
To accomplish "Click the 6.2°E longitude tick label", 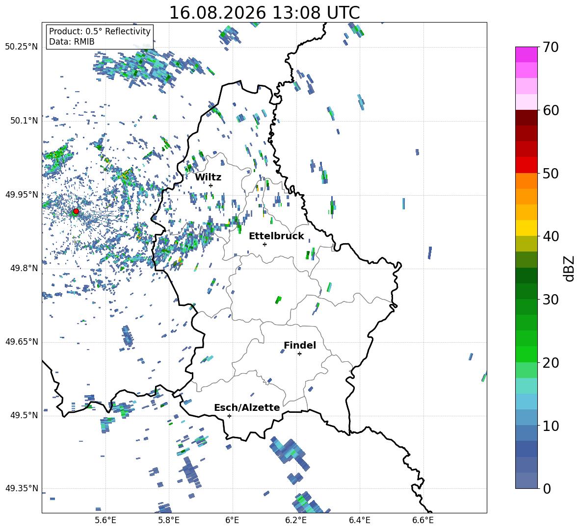I will 296,520.
